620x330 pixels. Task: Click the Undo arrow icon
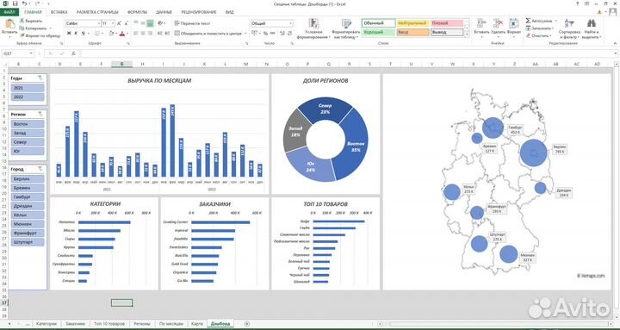[x=25, y=3]
